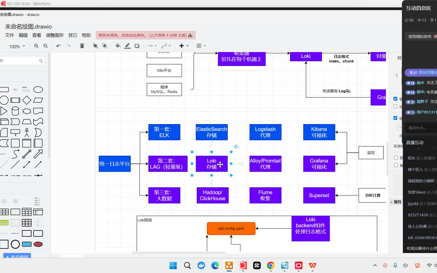
Task: Click the 说点什么 chat input field
Action: point(421,128)
